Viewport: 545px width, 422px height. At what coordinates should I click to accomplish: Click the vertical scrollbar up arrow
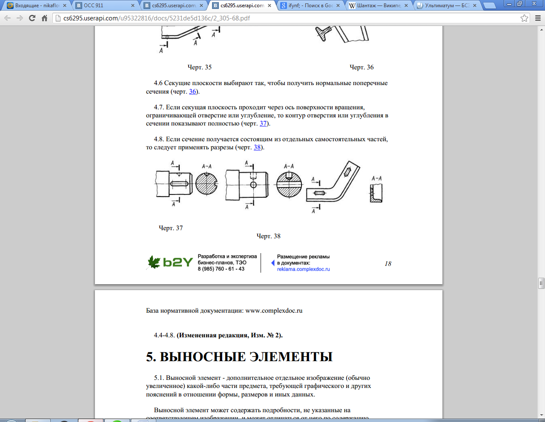click(x=542, y=29)
